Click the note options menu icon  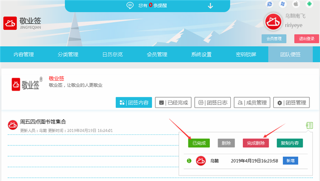pos(309,125)
